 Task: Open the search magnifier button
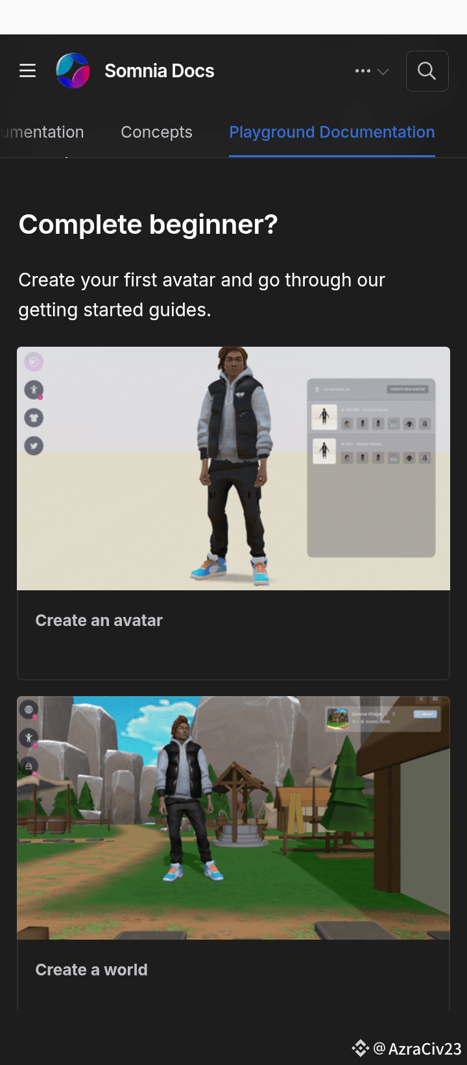click(x=427, y=71)
